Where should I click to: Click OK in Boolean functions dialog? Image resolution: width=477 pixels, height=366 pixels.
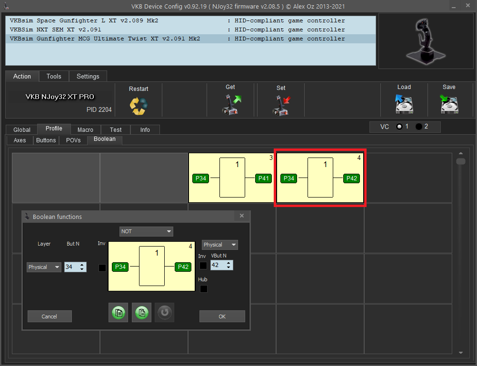(x=222, y=317)
